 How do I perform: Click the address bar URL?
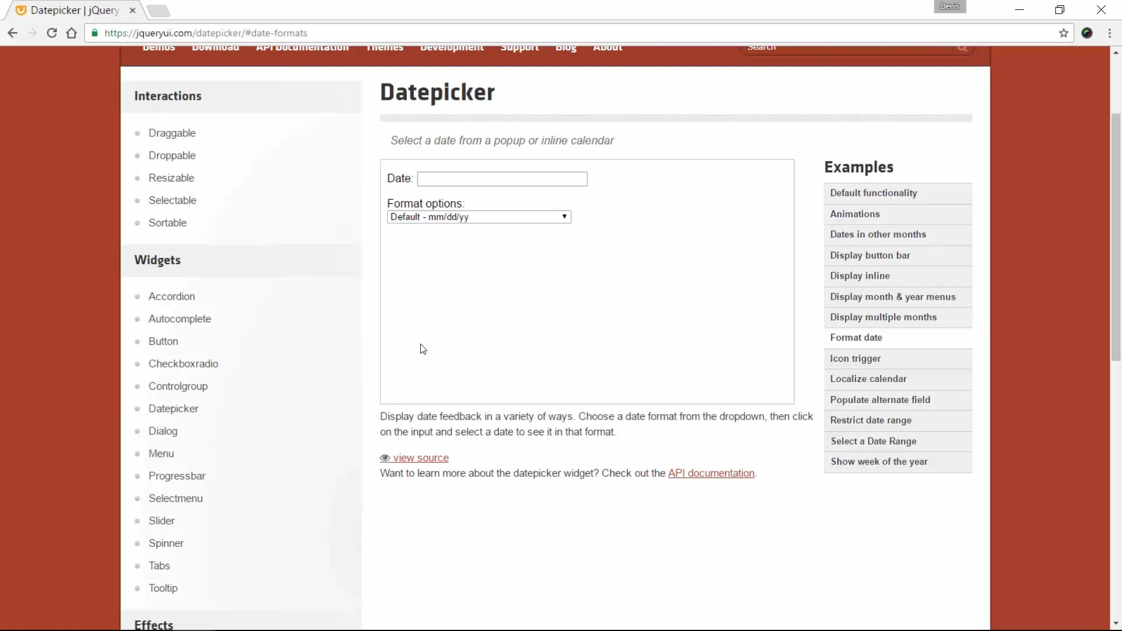tap(206, 33)
